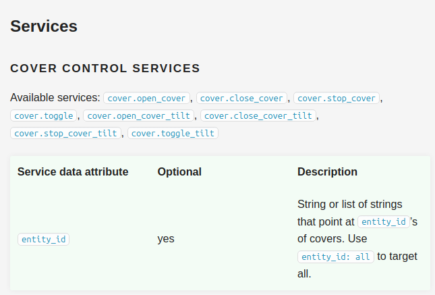Screen dimensions: 435x295
Task: Click the cover.close_cover_tilt code tag
Action: (x=258, y=116)
